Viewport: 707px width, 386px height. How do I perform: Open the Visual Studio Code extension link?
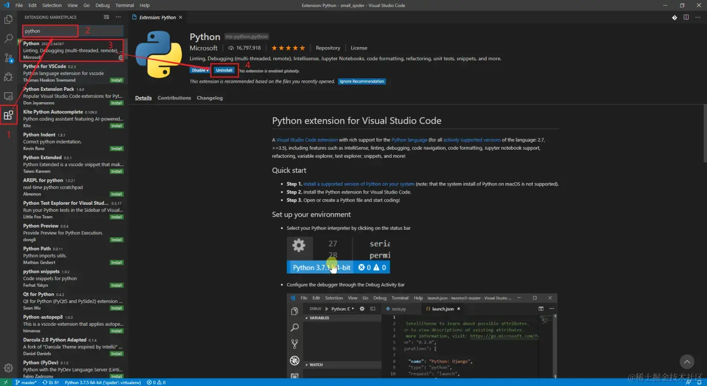click(307, 140)
